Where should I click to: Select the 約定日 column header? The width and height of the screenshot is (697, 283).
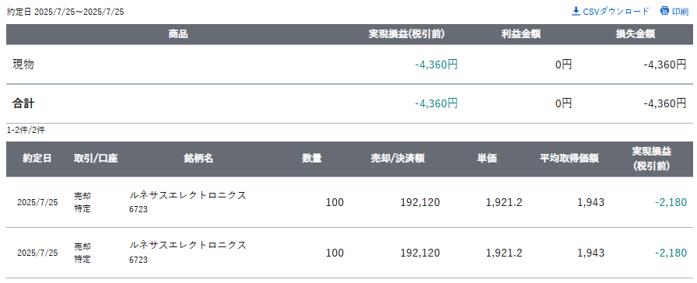point(37,159)
